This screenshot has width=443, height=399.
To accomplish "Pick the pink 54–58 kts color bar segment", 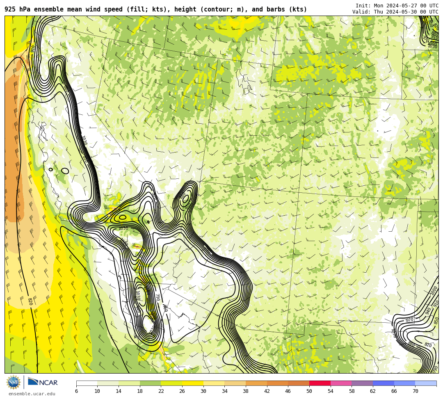I will click(341, 383).
